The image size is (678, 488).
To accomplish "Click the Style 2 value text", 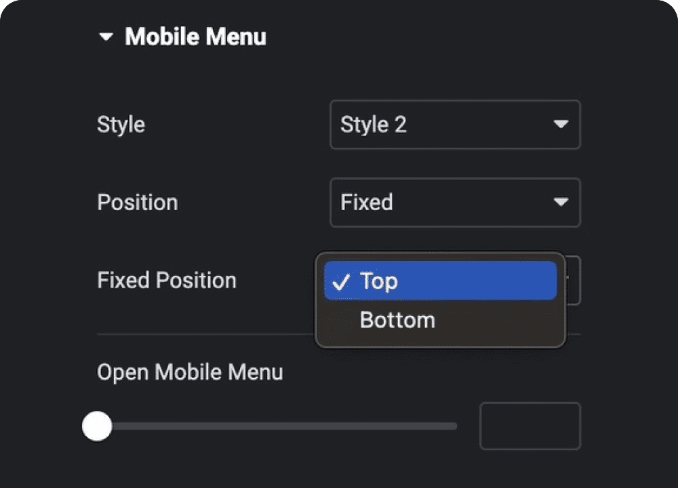I will click(x=374, y=125).
